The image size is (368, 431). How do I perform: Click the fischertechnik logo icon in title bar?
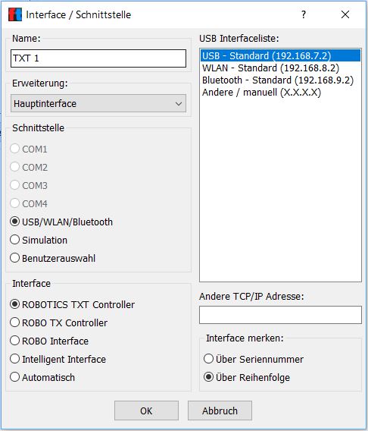(15, 14)
